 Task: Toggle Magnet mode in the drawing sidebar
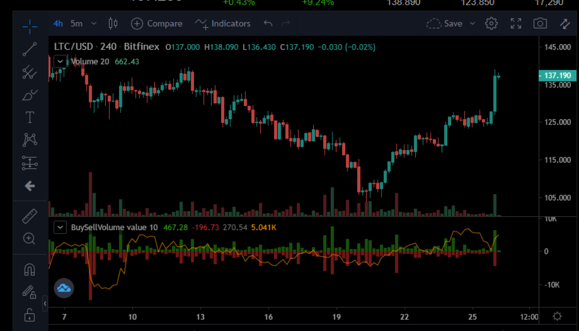(29, 268)
